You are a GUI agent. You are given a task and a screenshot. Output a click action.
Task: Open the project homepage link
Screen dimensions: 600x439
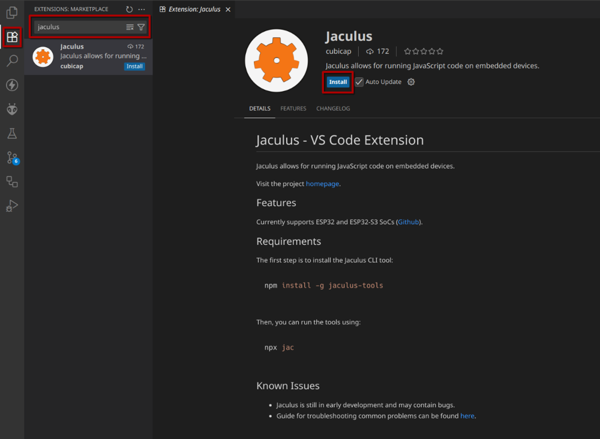tap(322, 184)
